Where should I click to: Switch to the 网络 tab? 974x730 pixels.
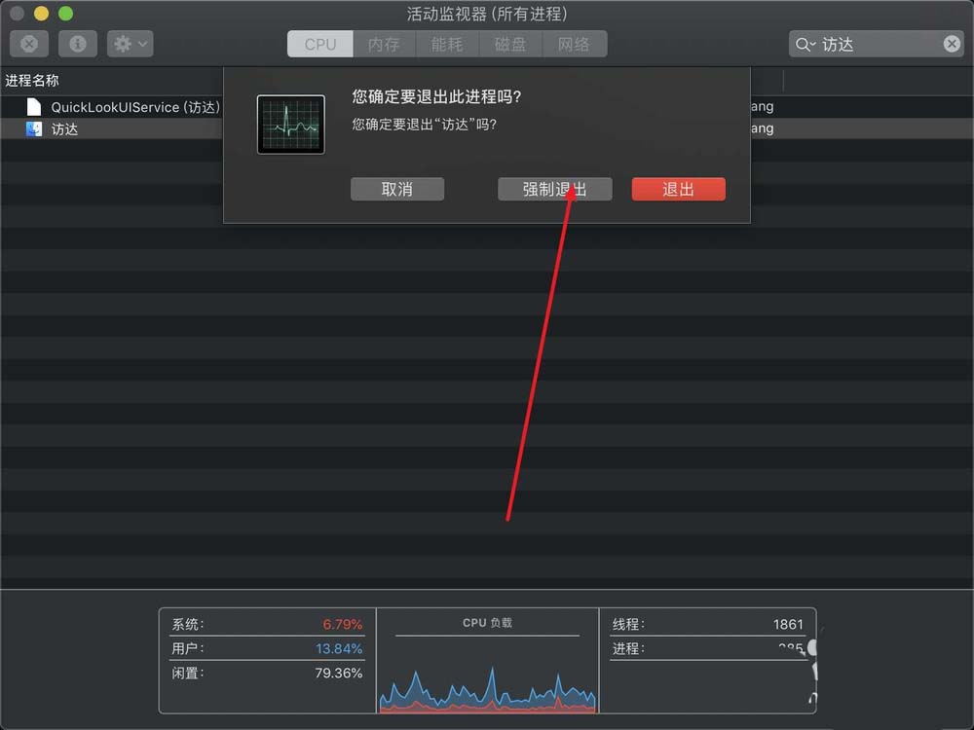(x=574, y=43)
